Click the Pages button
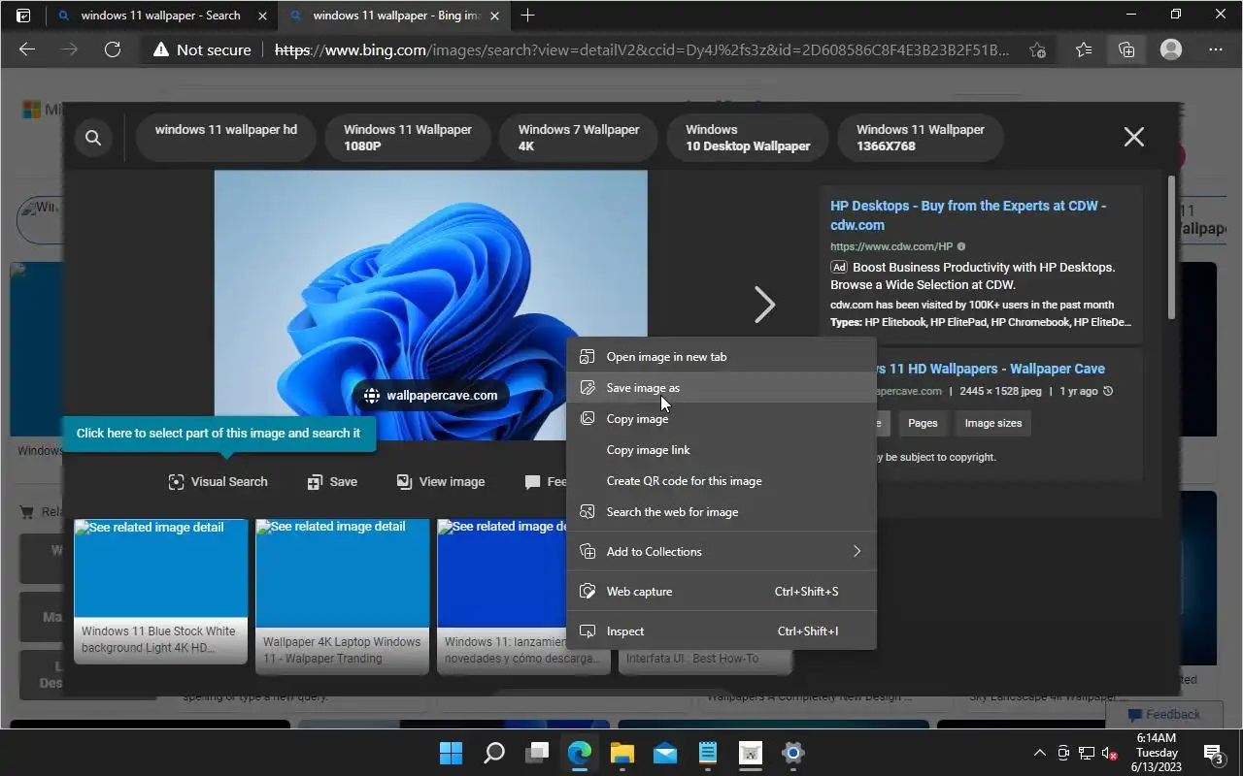The width and height of the screenshot is (1243, 776). point(923,423)
